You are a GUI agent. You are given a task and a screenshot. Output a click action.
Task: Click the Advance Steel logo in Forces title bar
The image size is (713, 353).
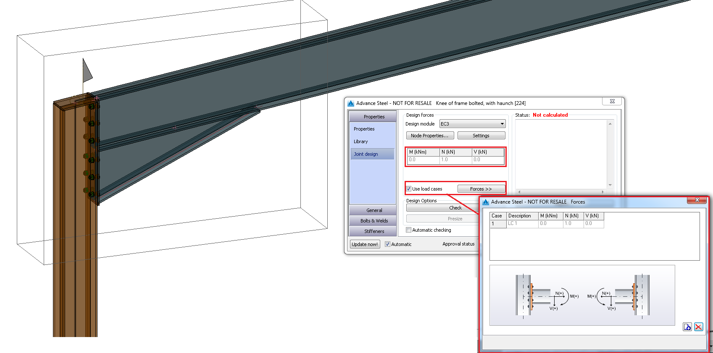tap(486, 202)
